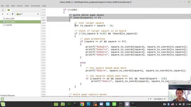This screenshot has height=107, width=191.
Task: Switch to the documents list side panel tab
Action: tap(3, 10)
